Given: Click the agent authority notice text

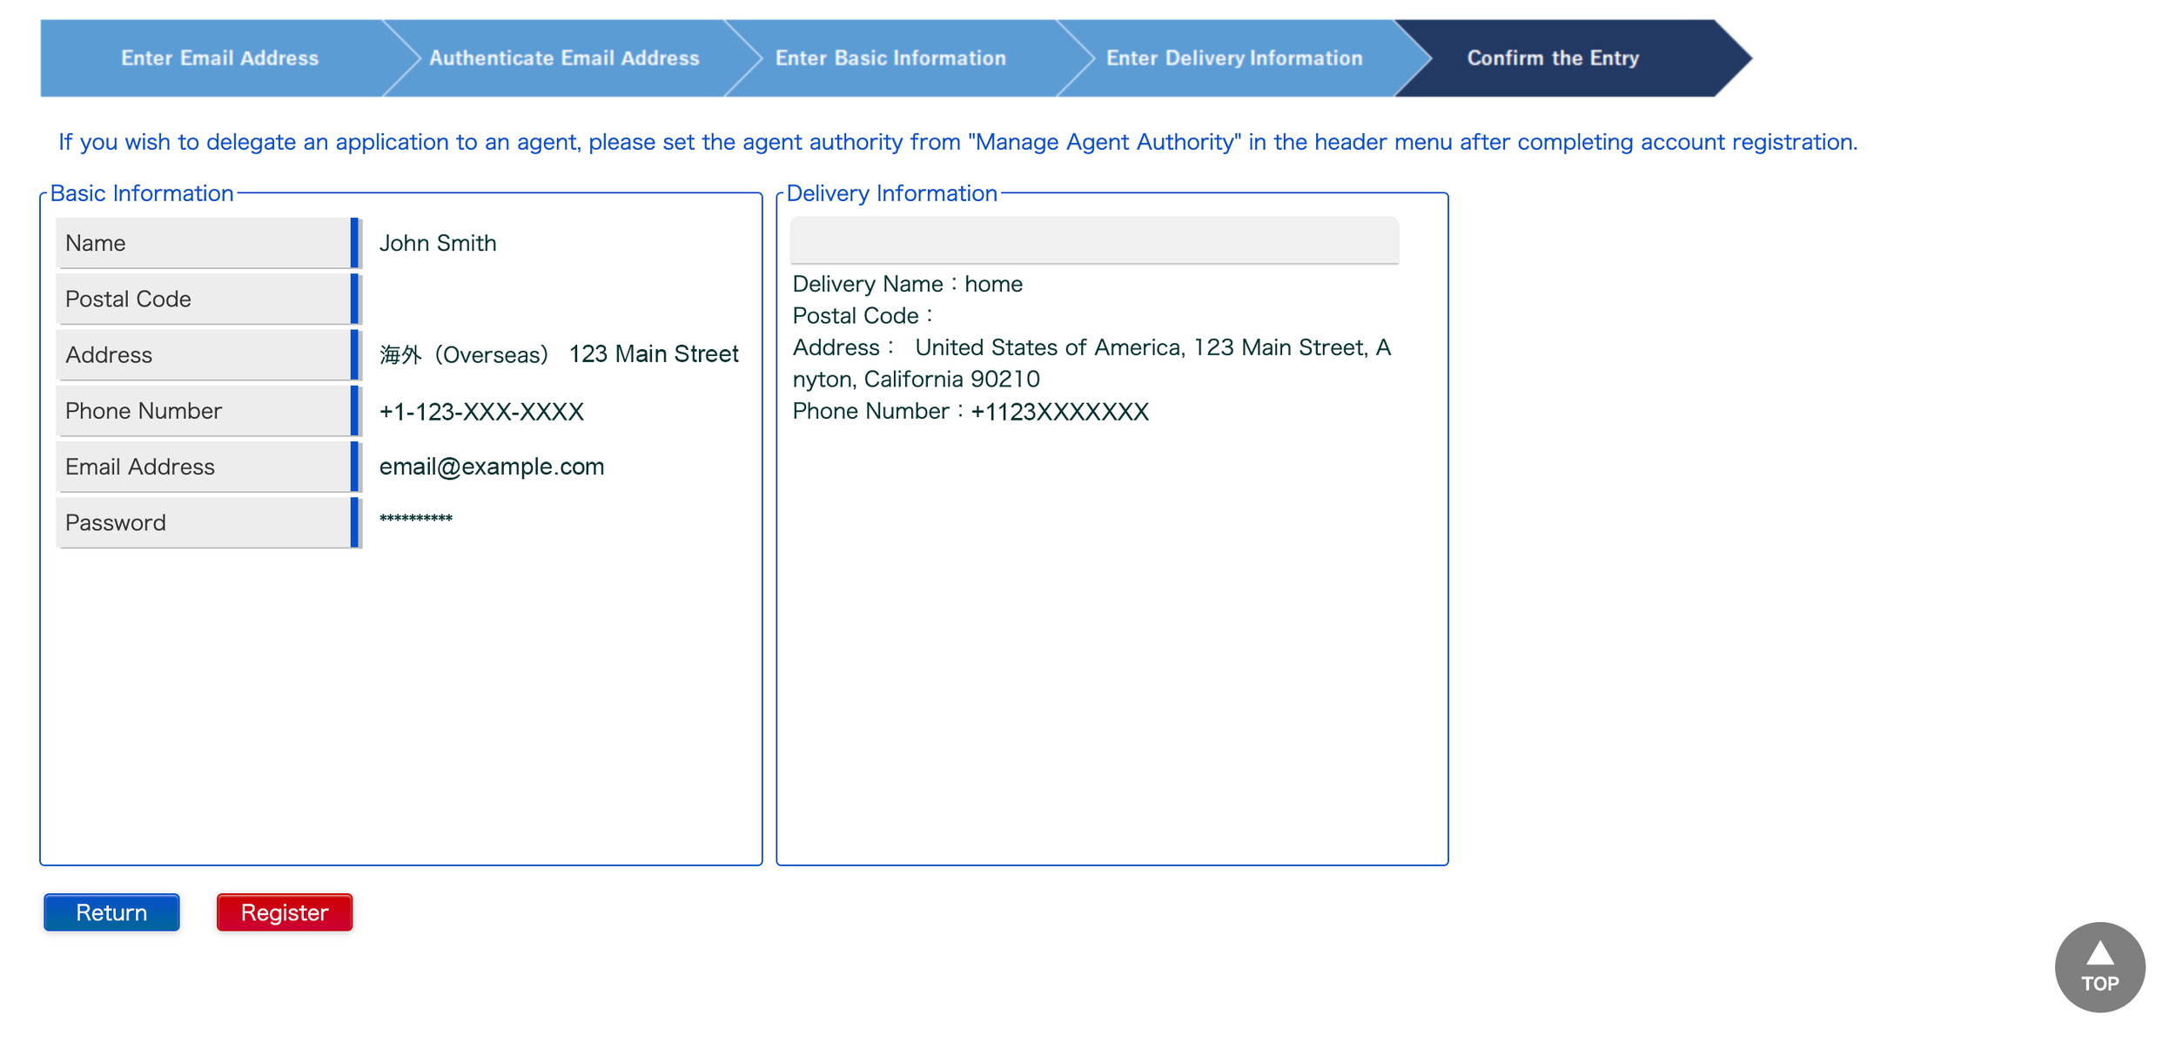Looking at the screenshot, I should click(957, 143).
